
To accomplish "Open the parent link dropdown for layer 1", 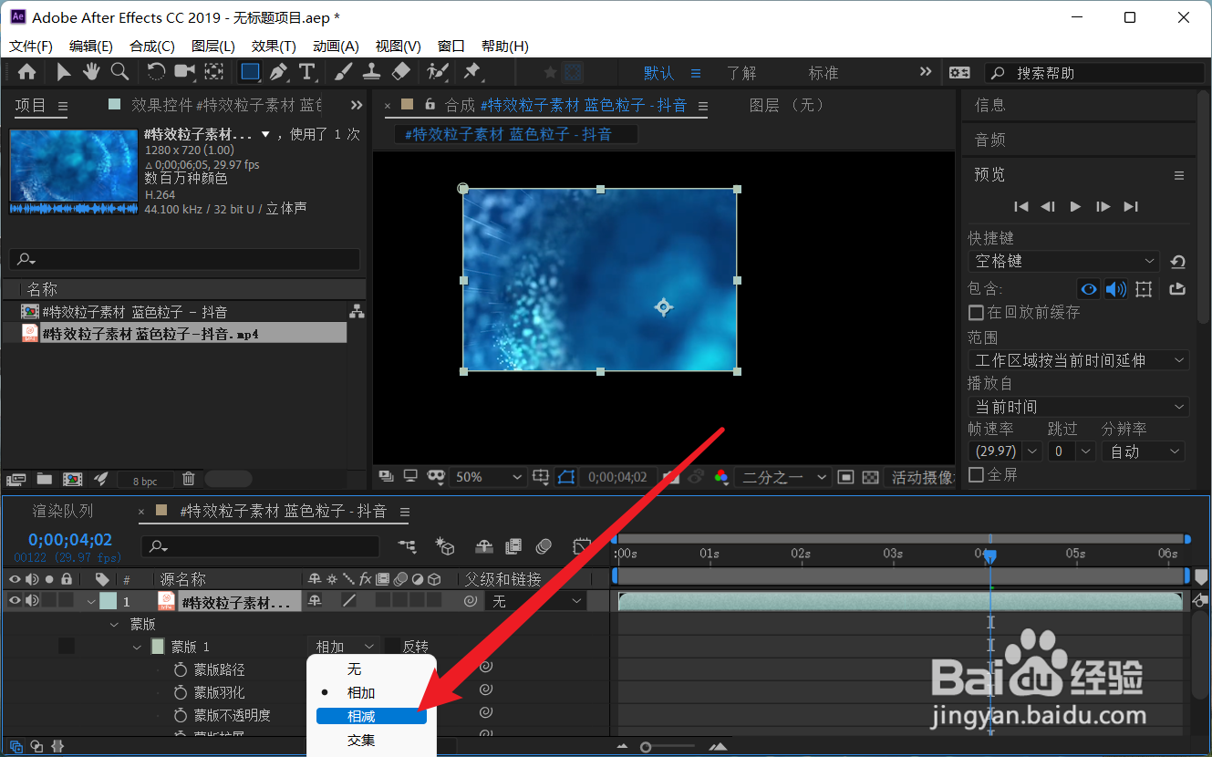I will [535, 601].
